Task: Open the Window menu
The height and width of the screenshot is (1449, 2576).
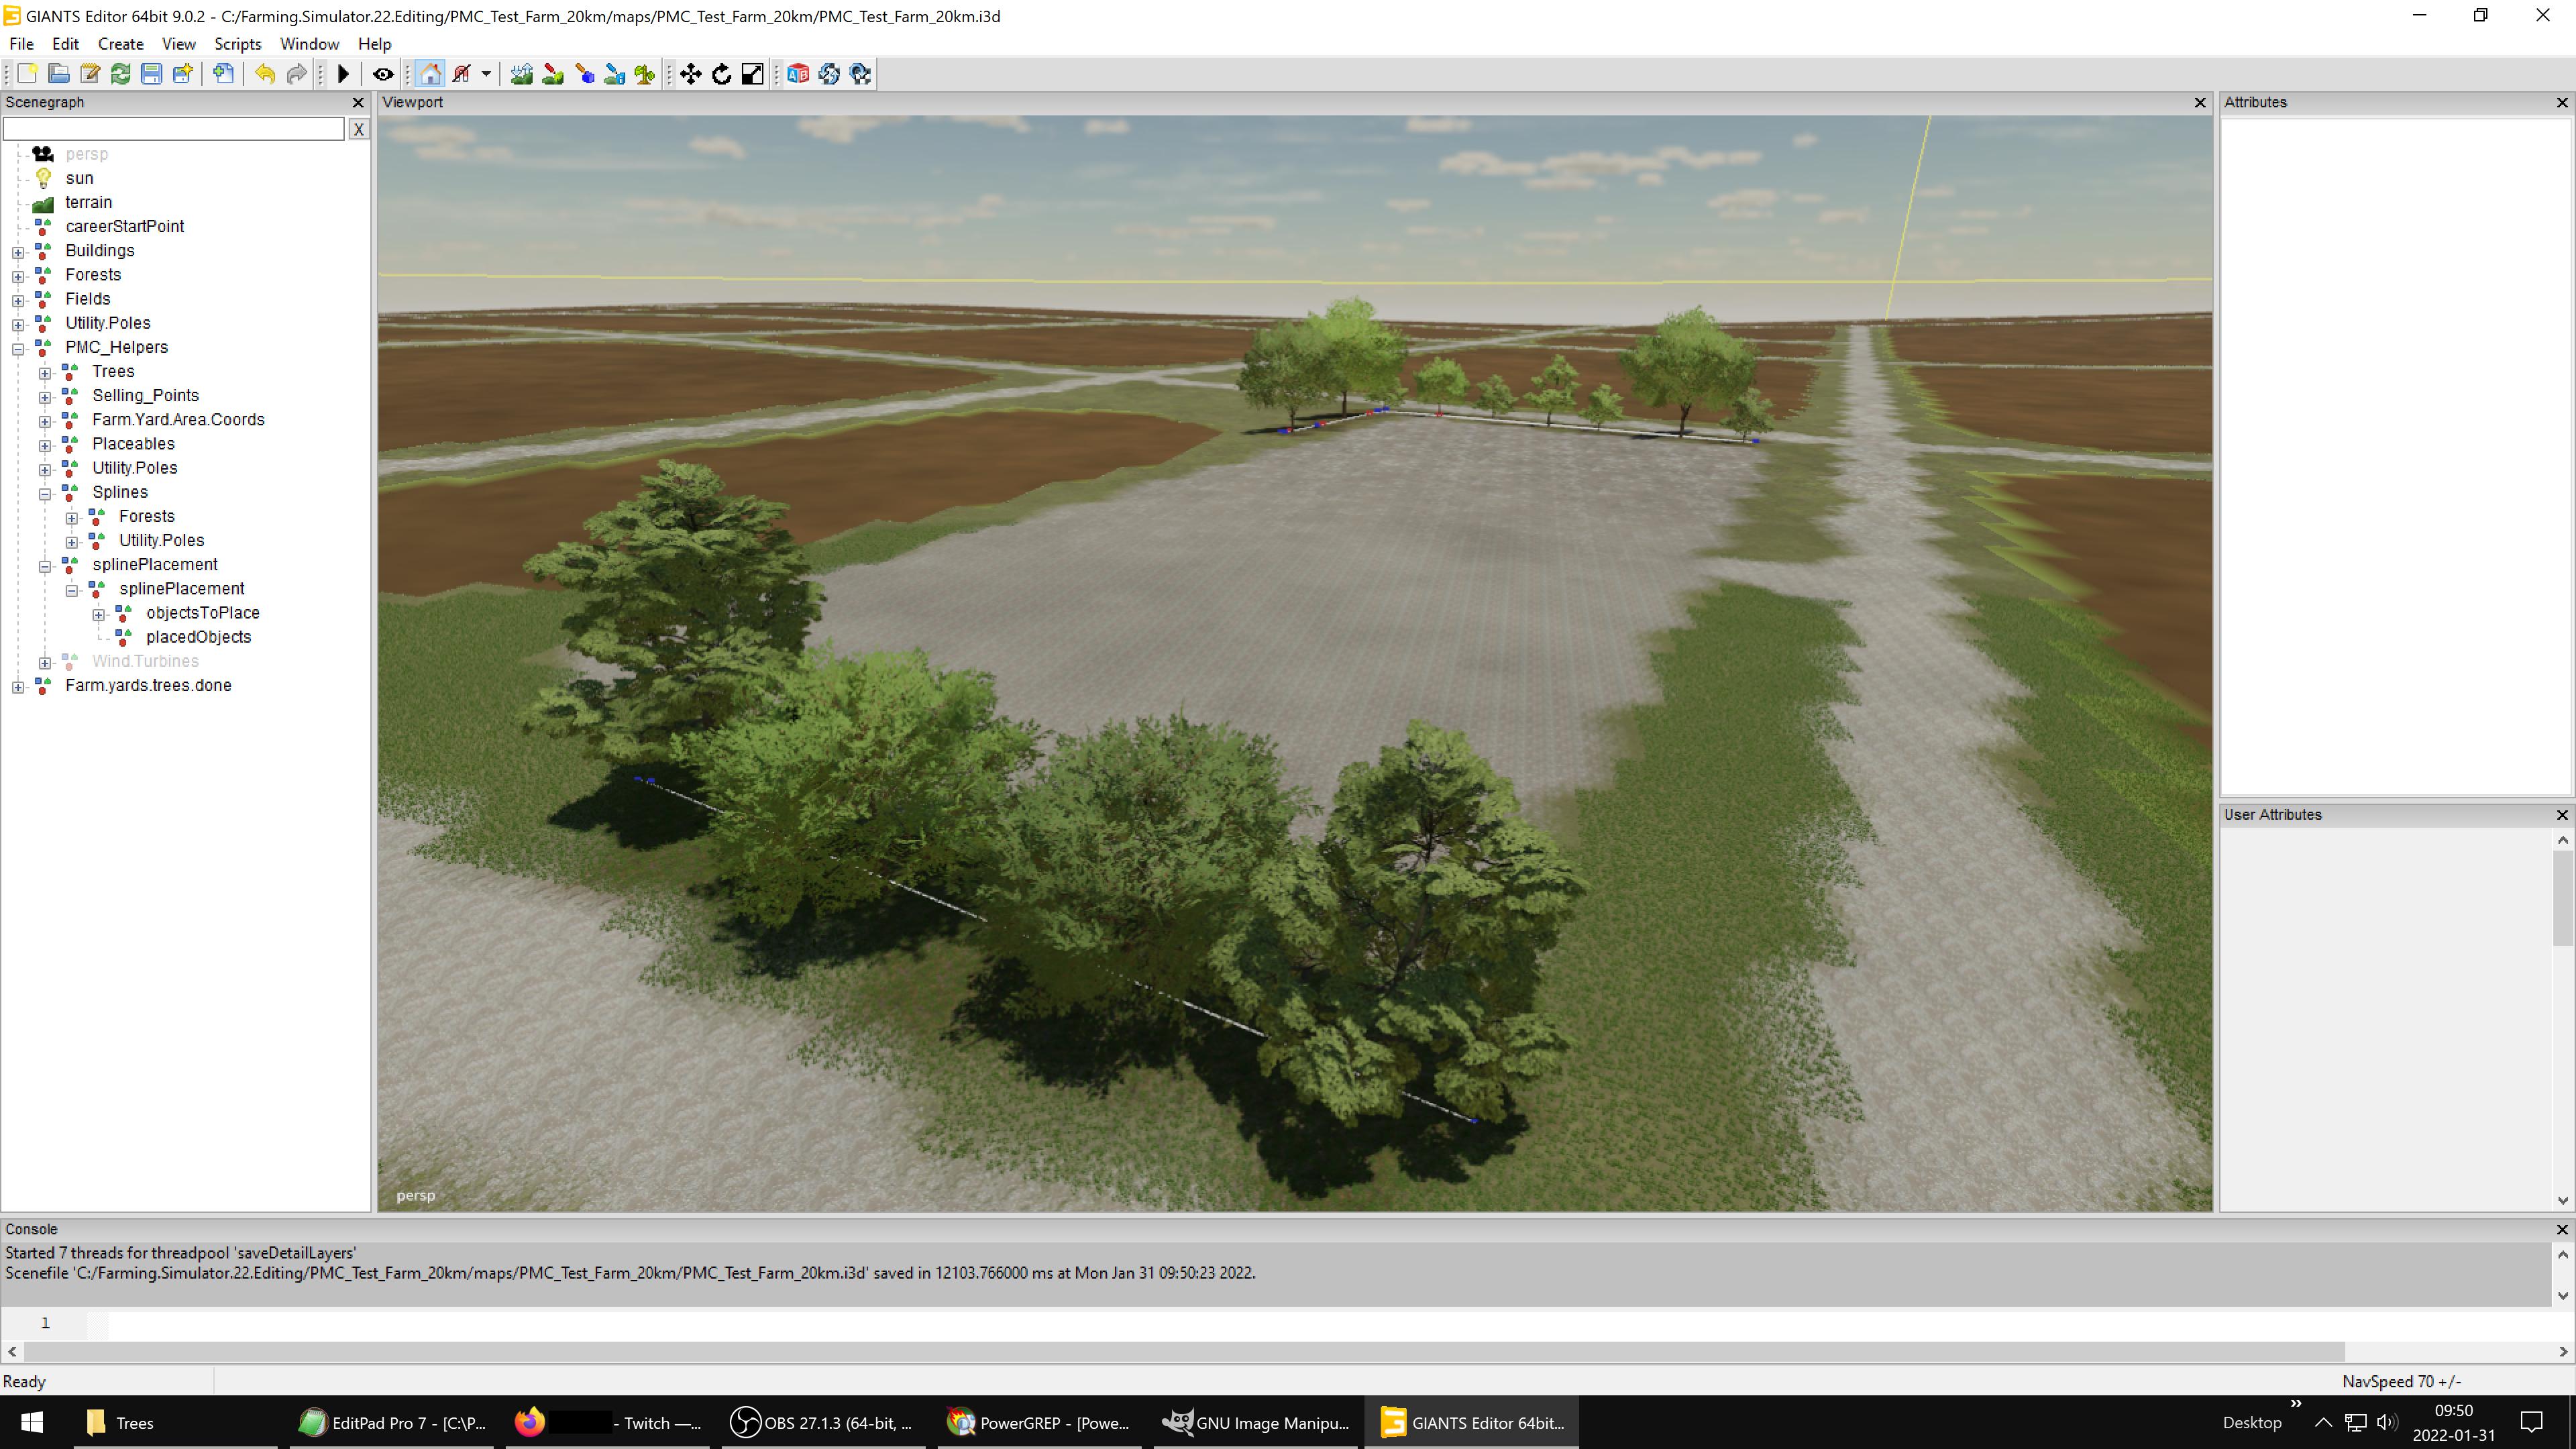Action: (x=309, y=44)
